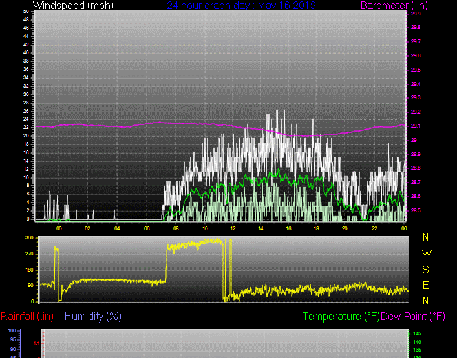Click temperature scale value 135
Viewport: 457px width, 358px height.
417,350
